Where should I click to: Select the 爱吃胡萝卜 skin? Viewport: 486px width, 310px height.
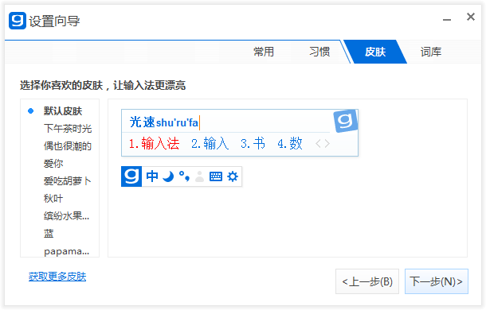(x=68, y=181)
